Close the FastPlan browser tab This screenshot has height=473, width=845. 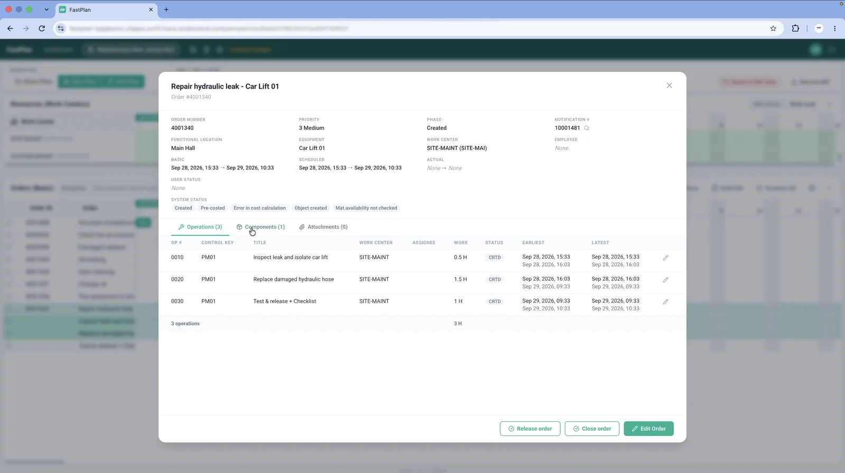pyautogui.click(x=151, y=10)
